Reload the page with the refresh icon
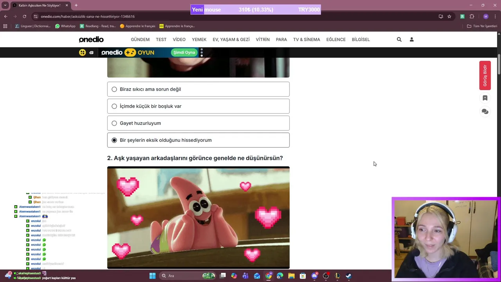The height and width of the screenshot is (282, 501). click(x=24, y=16)
